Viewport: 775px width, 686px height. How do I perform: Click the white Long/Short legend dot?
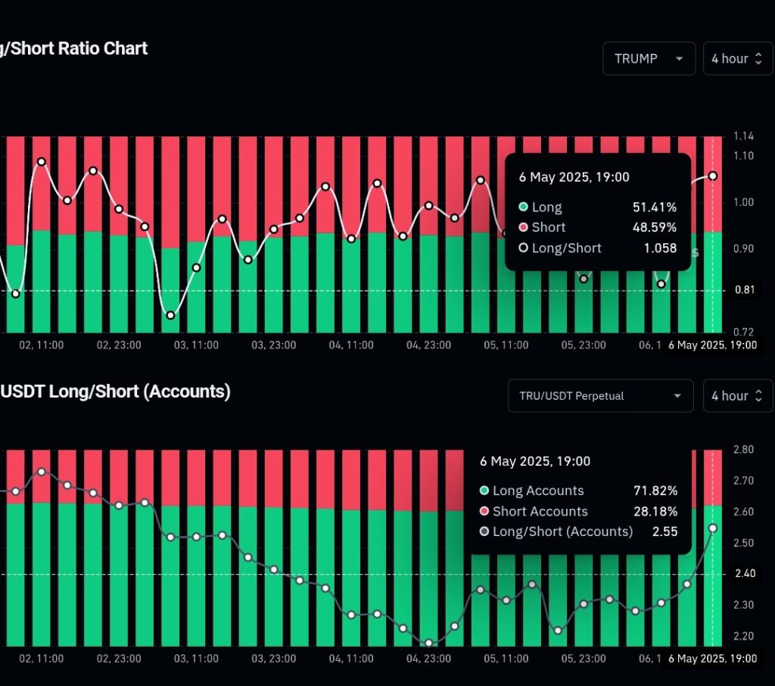pos(523,248)
